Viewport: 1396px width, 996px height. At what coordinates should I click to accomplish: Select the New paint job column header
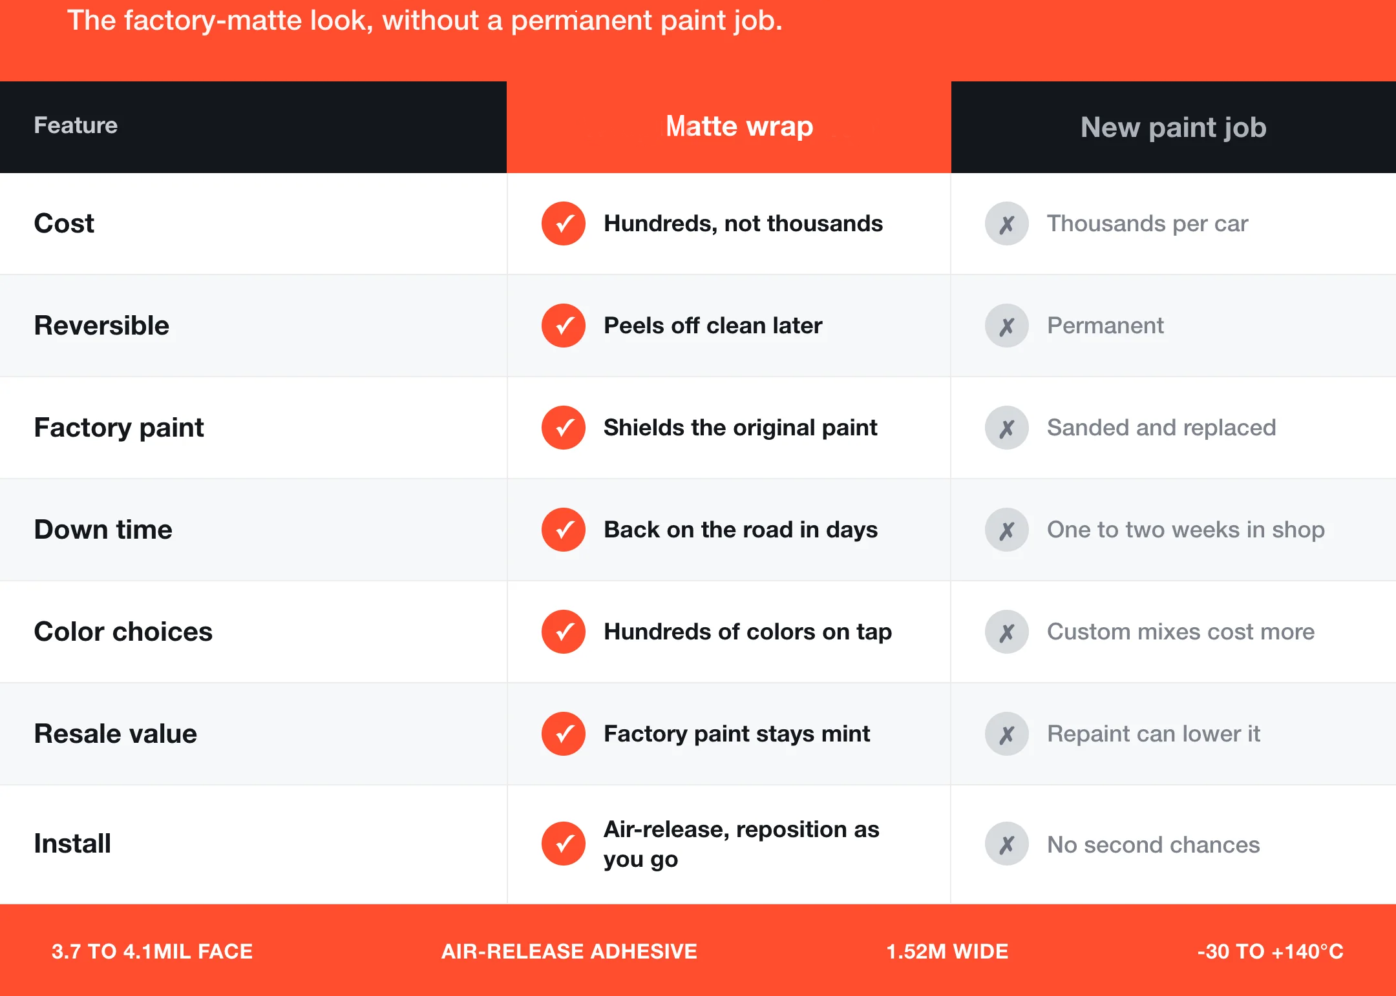pos(1174,127)
